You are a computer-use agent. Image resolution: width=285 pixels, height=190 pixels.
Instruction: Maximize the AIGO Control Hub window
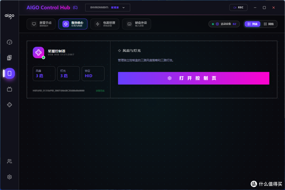pyautogui.click(x=264, y=8)
